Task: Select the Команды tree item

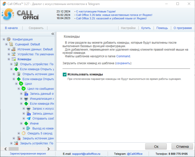Action: 24,59
